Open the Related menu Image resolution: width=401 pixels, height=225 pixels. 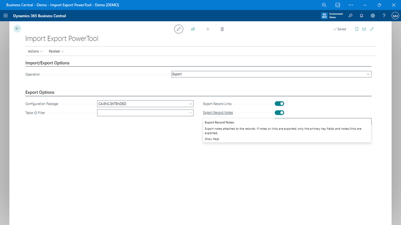(x=56, y=51)
